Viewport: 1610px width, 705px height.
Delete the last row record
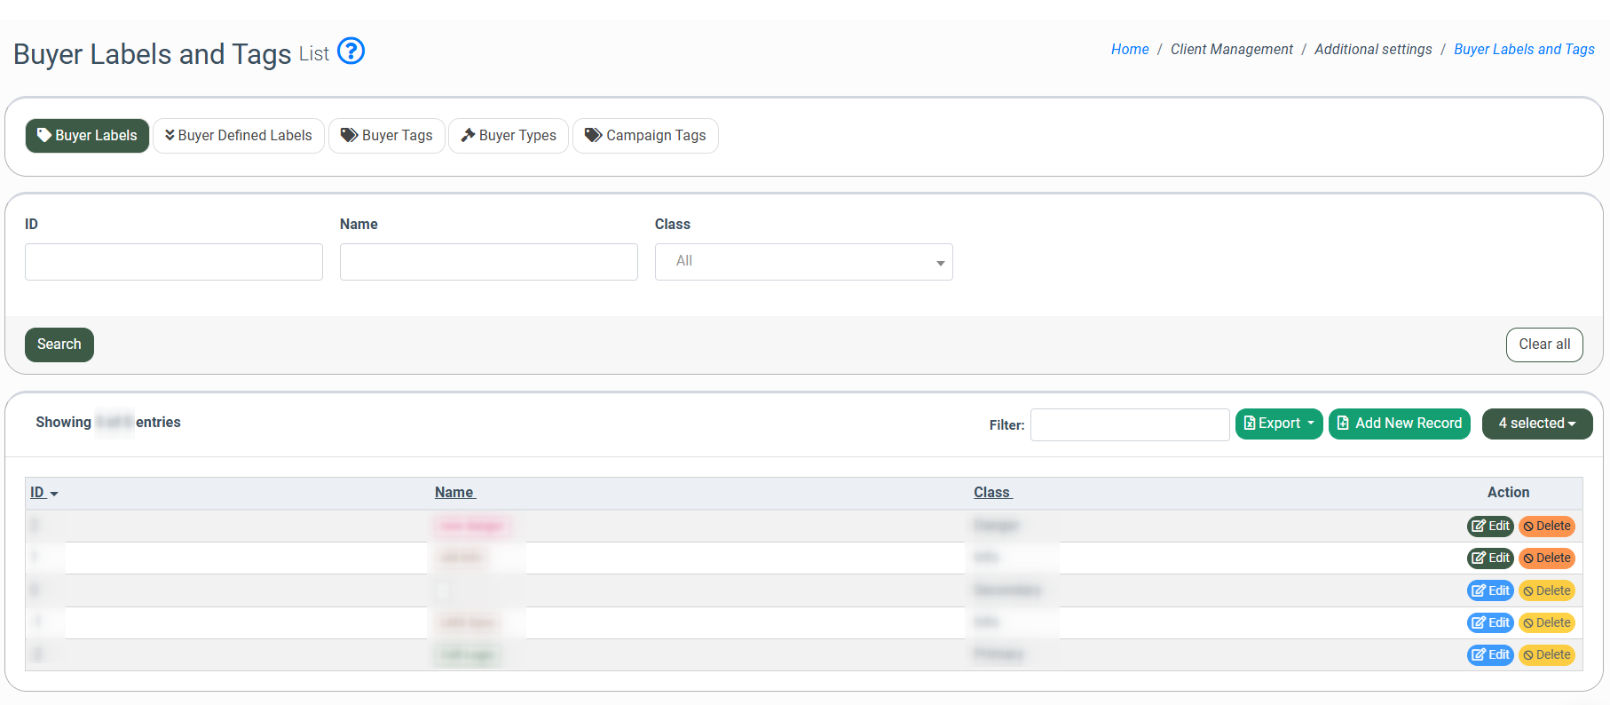coord(1547,655)
